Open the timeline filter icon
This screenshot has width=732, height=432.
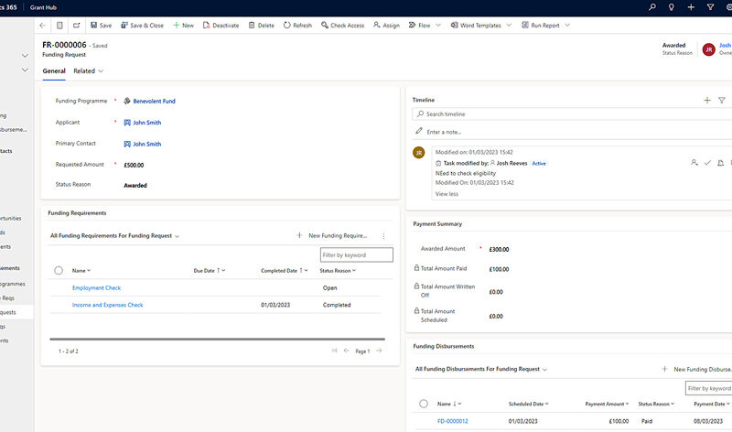point(722,100)
